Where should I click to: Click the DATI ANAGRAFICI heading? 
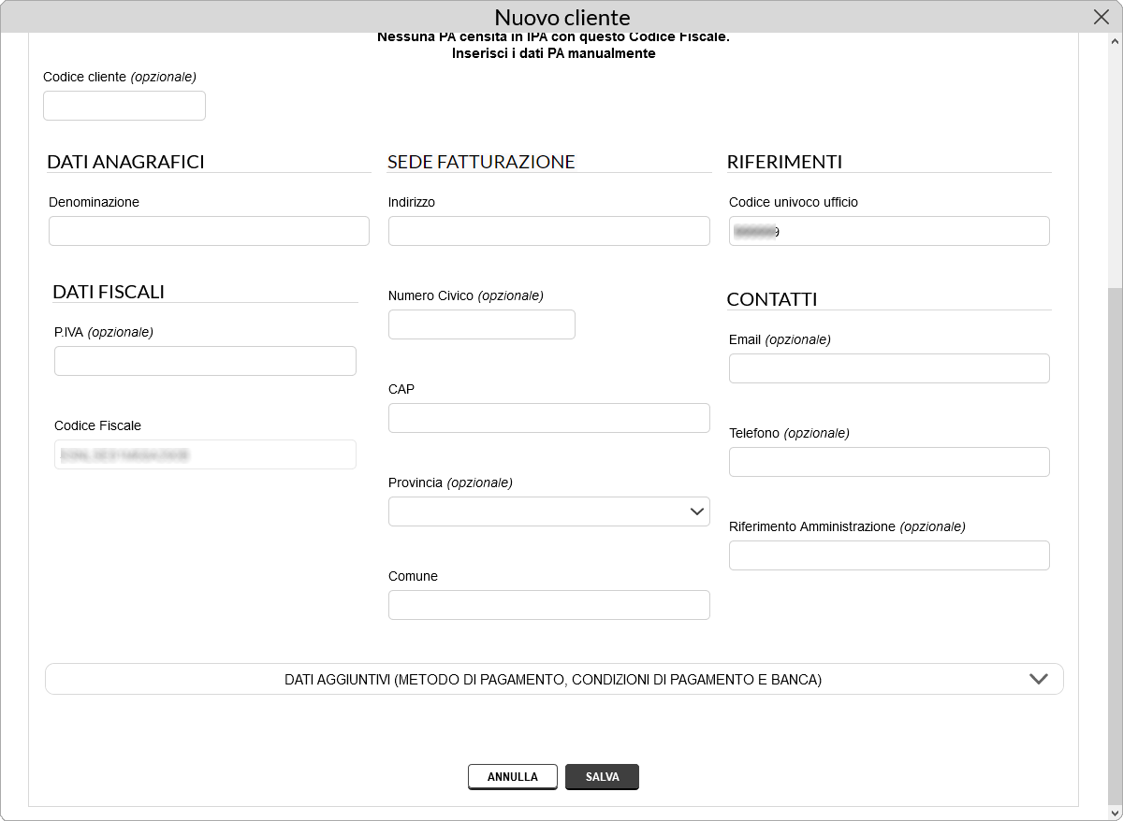pyautogui.click(x=125, y=162)
